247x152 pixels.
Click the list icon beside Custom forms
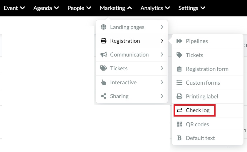(x=179, y=83)
